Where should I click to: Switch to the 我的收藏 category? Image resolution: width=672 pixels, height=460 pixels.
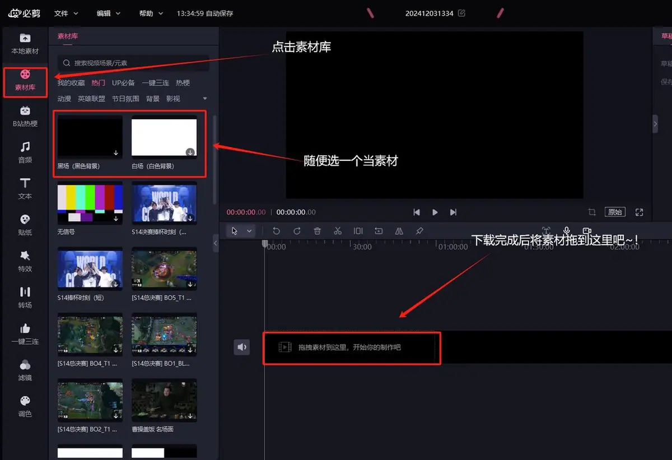[x=71, y=83]
